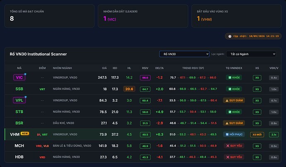Click the delta value -7.1 for VPL
Viewport: 286px width, 167px height.
coord(160,100)
